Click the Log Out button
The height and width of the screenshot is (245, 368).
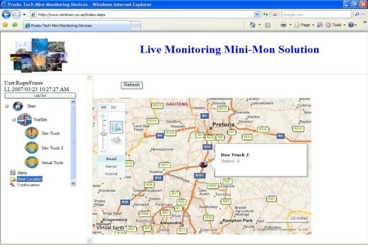pyautogui.click(x=40, y=96)
